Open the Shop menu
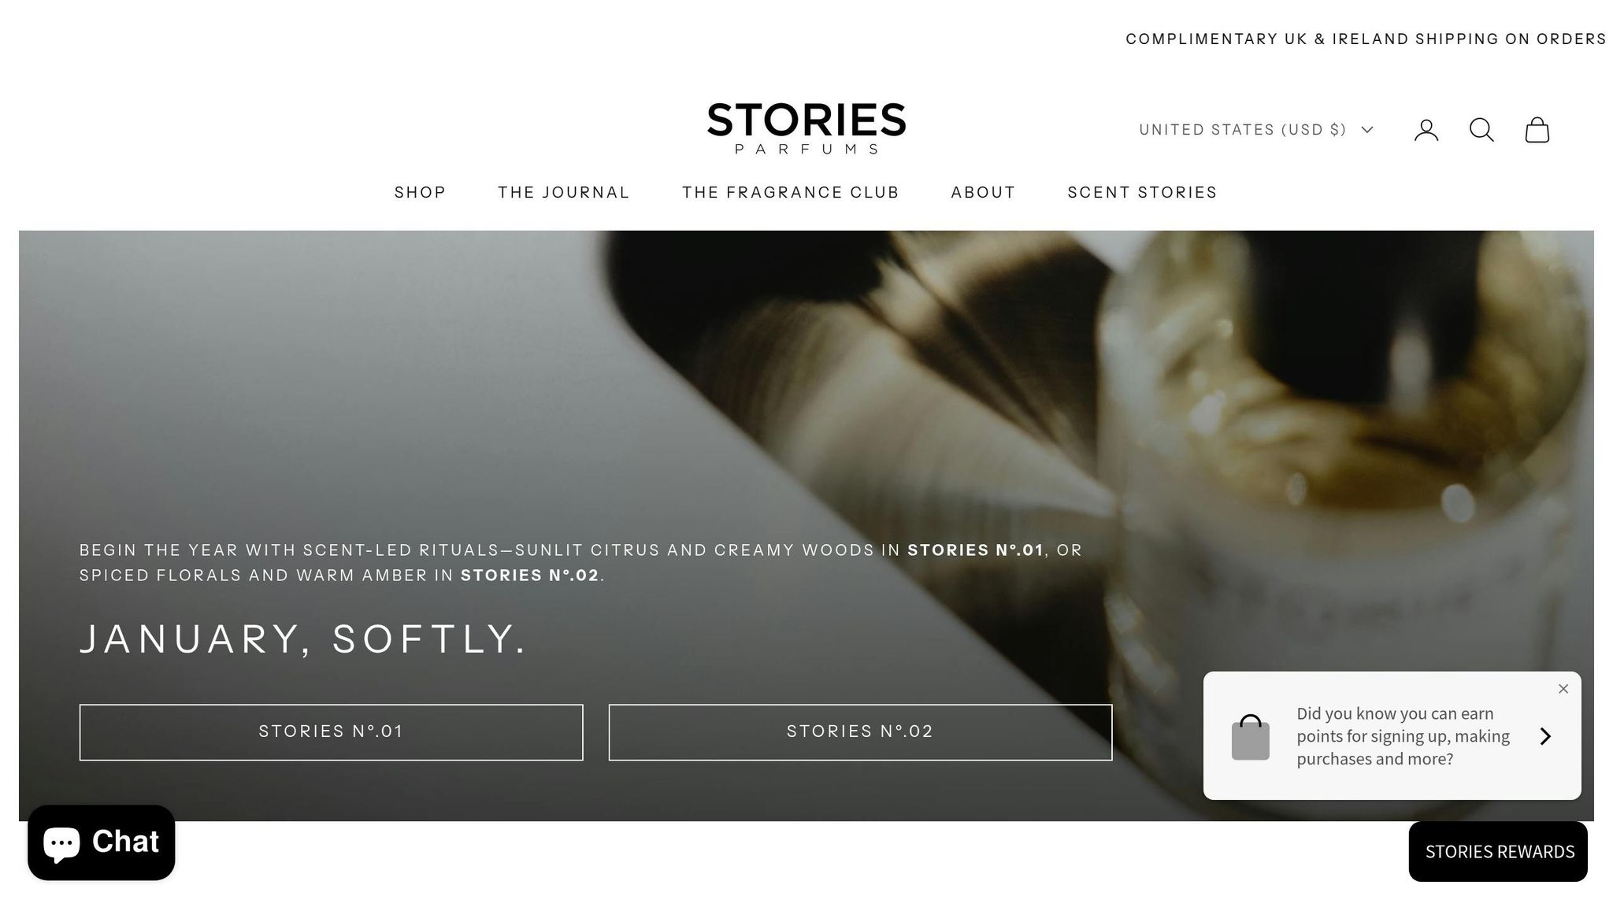This screenshot has width=1613, height=907. (x=421, y=192)
